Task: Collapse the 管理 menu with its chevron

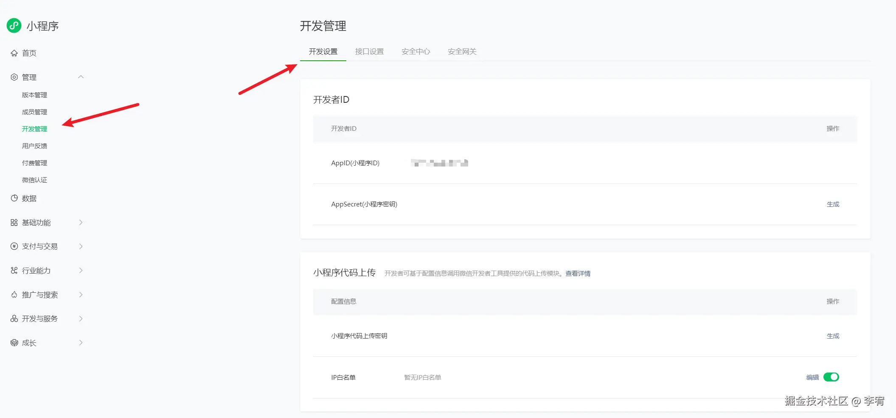Action: click(81, 77)
